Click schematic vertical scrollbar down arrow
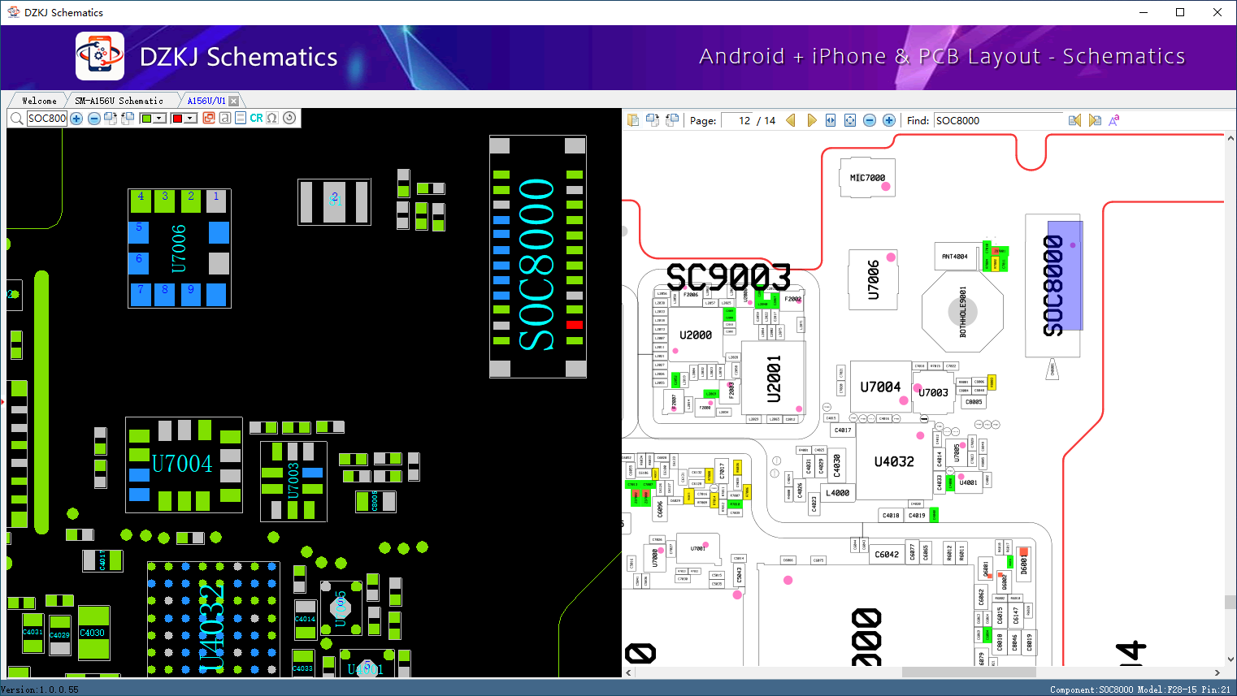This screenshot has width=1237, height=696. [x=1230, y=659]
